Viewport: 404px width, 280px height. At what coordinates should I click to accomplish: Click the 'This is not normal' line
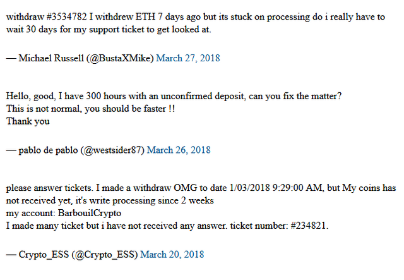click(90, 109)
